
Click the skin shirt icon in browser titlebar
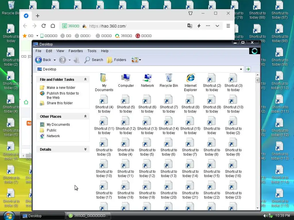coord(191,13)
